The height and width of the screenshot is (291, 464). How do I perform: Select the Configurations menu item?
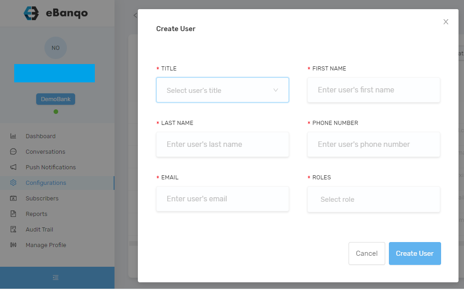coord(57,183)
